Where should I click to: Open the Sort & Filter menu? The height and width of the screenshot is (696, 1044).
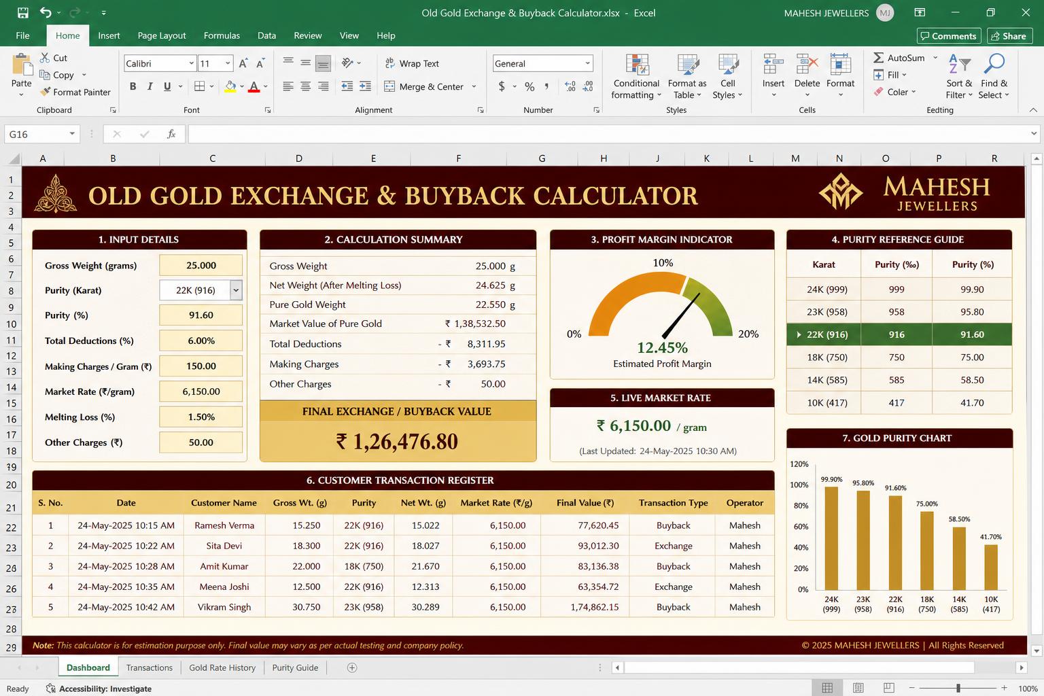(x=959, y=77)
